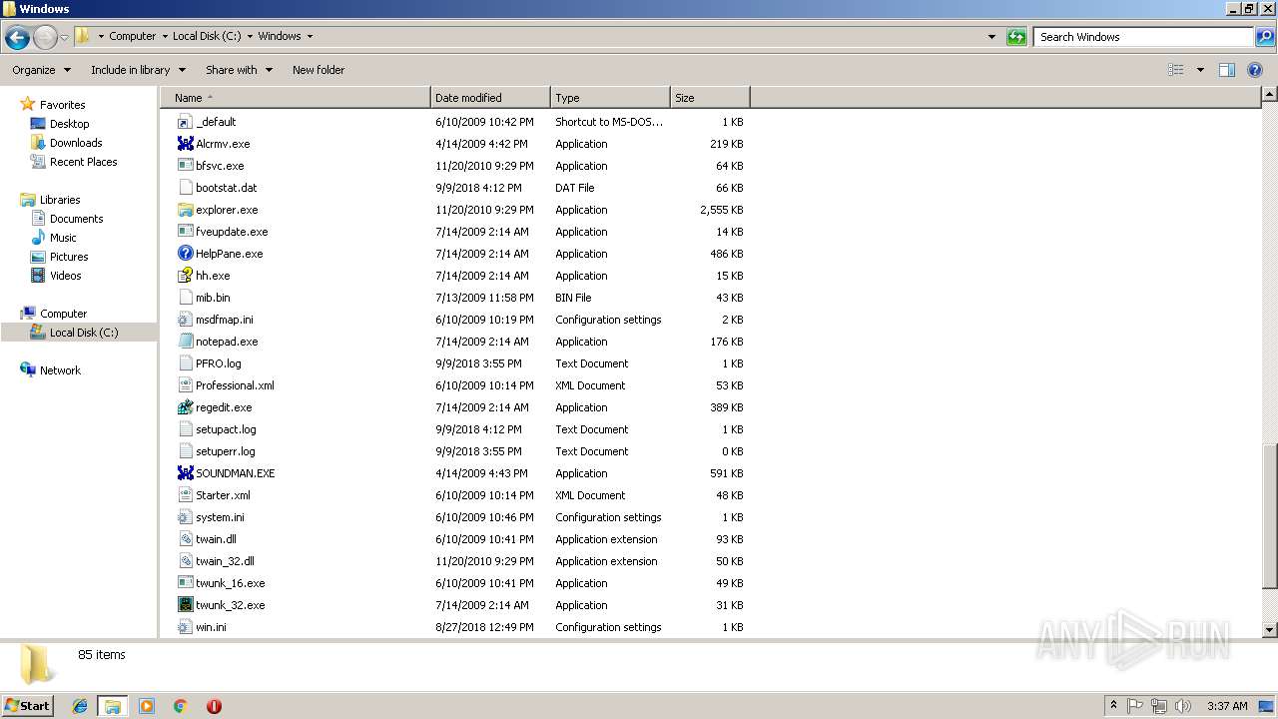The width and height of the screenshot is (1278, 719).
Task: Expand the address bar history dropdown
Action: [991, 37]
